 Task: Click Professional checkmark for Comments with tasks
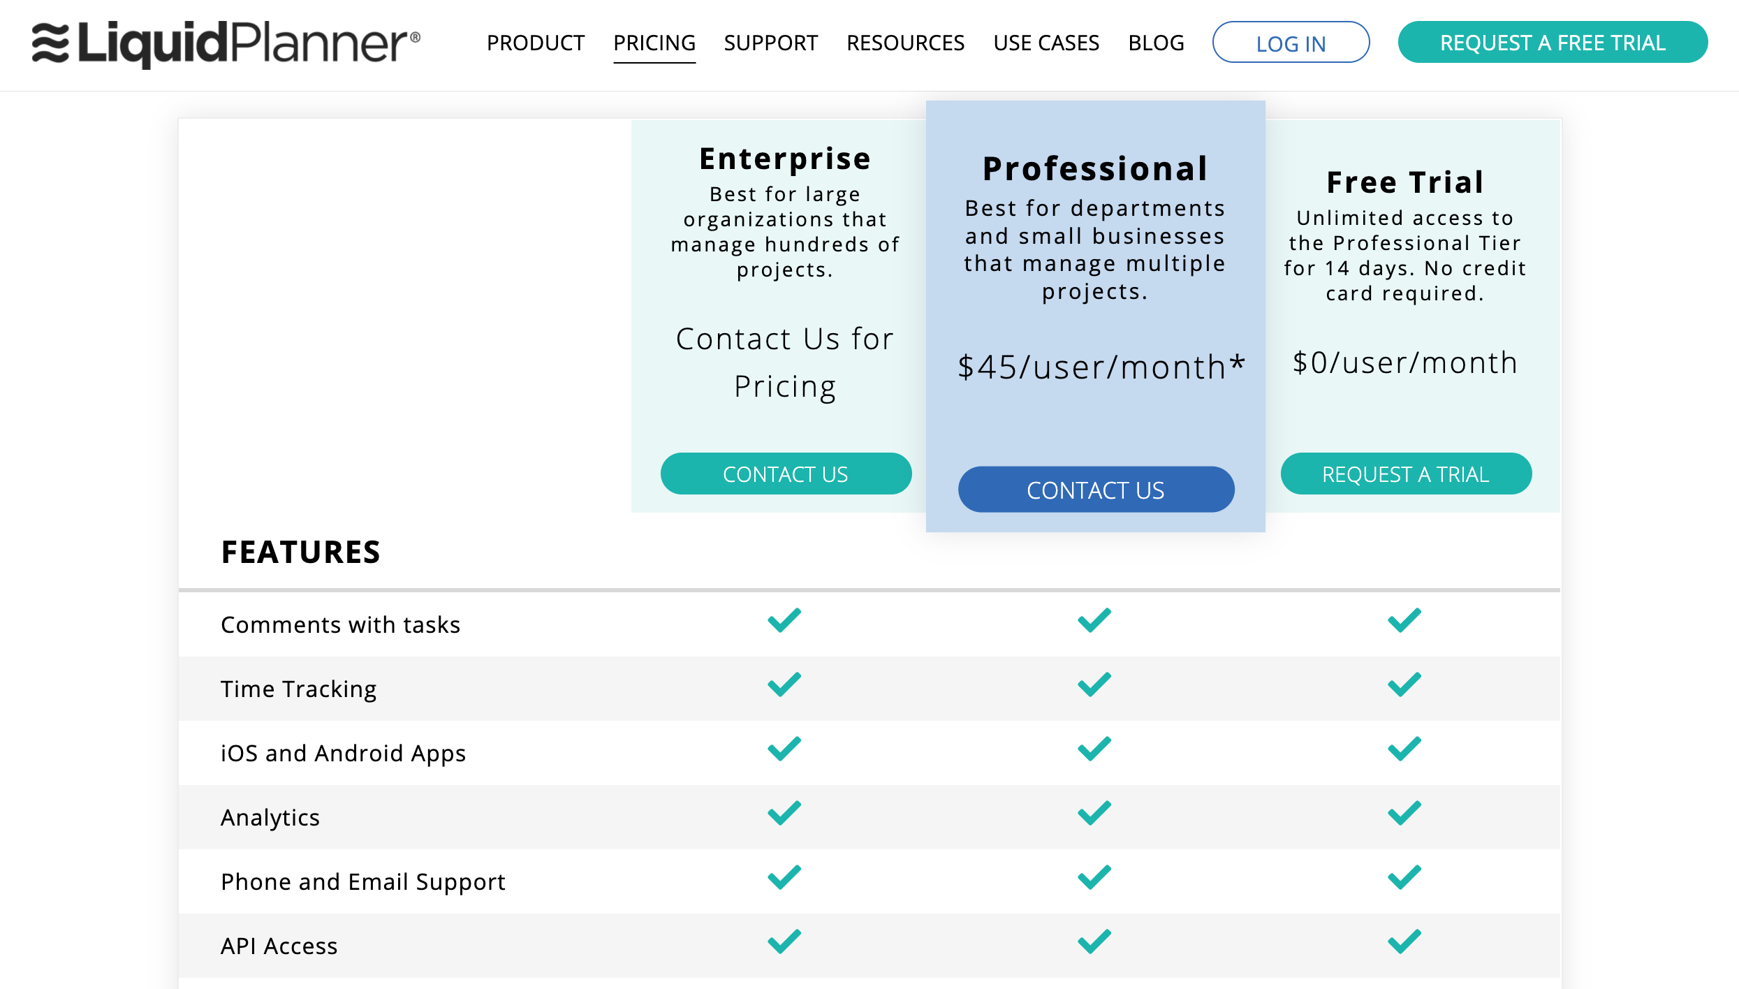pyautogui.click(x=1094, y=620)
